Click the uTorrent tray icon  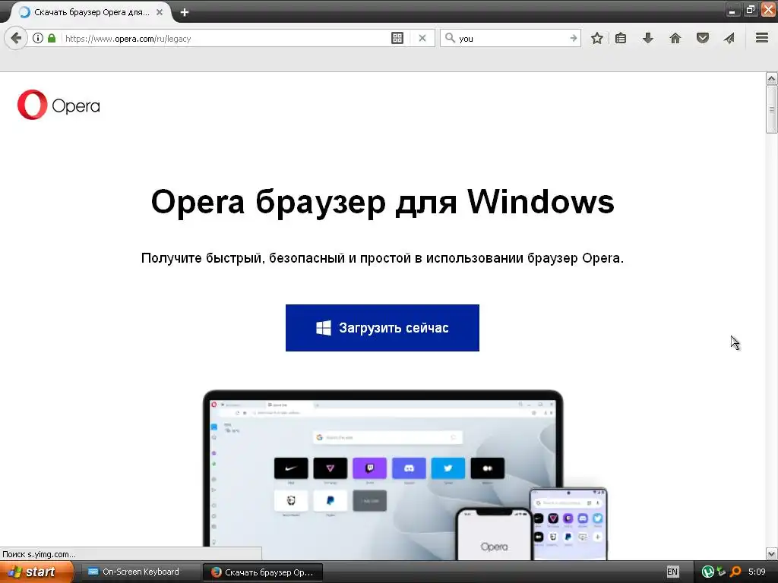tap(708, 572)
